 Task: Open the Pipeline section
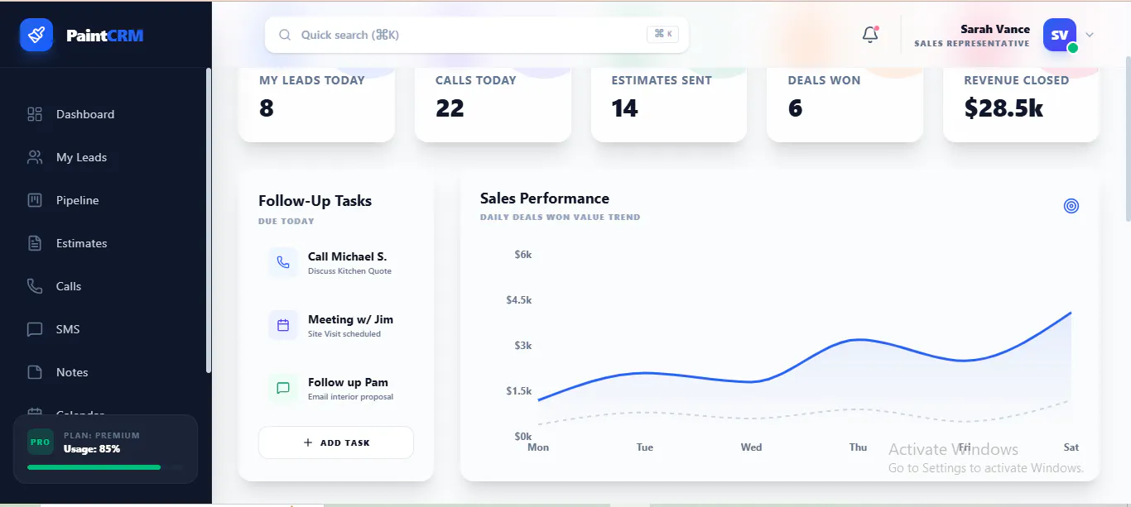(x=77, y=200)
